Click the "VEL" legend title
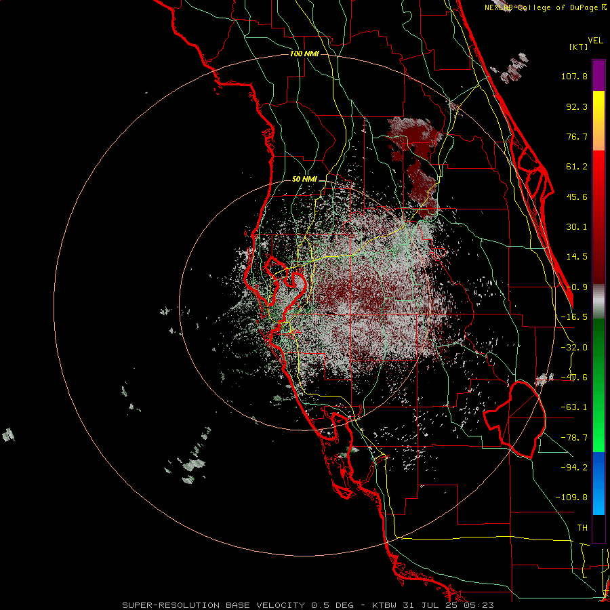Screen dimensions: 610x610 596,40
